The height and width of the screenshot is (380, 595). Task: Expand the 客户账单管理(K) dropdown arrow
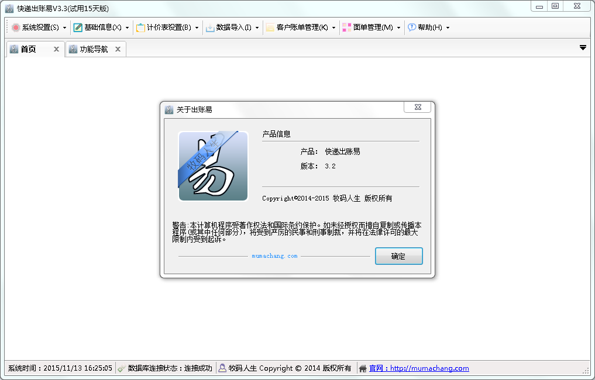coord(333,27)
